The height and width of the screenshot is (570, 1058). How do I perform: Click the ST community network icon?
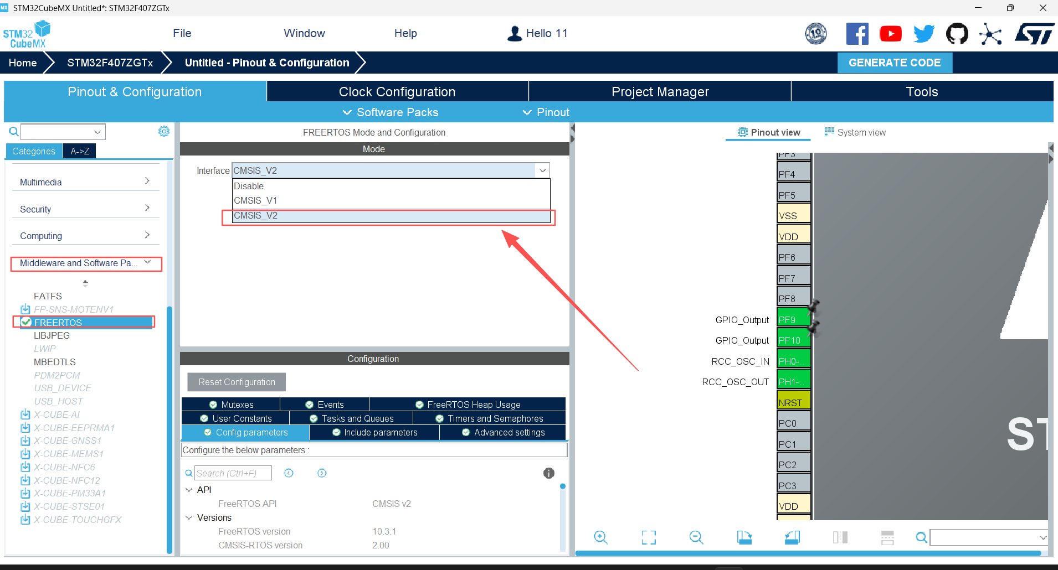(x=990, y=34)
